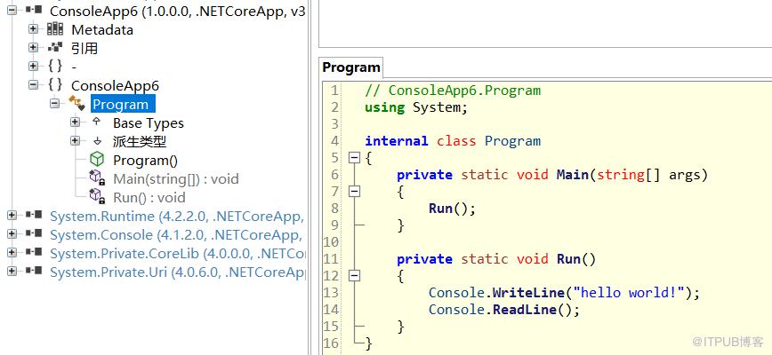Collapse the class body fold at line 5
The height and width of the screenshot is (355, 772).
(354, 158)
